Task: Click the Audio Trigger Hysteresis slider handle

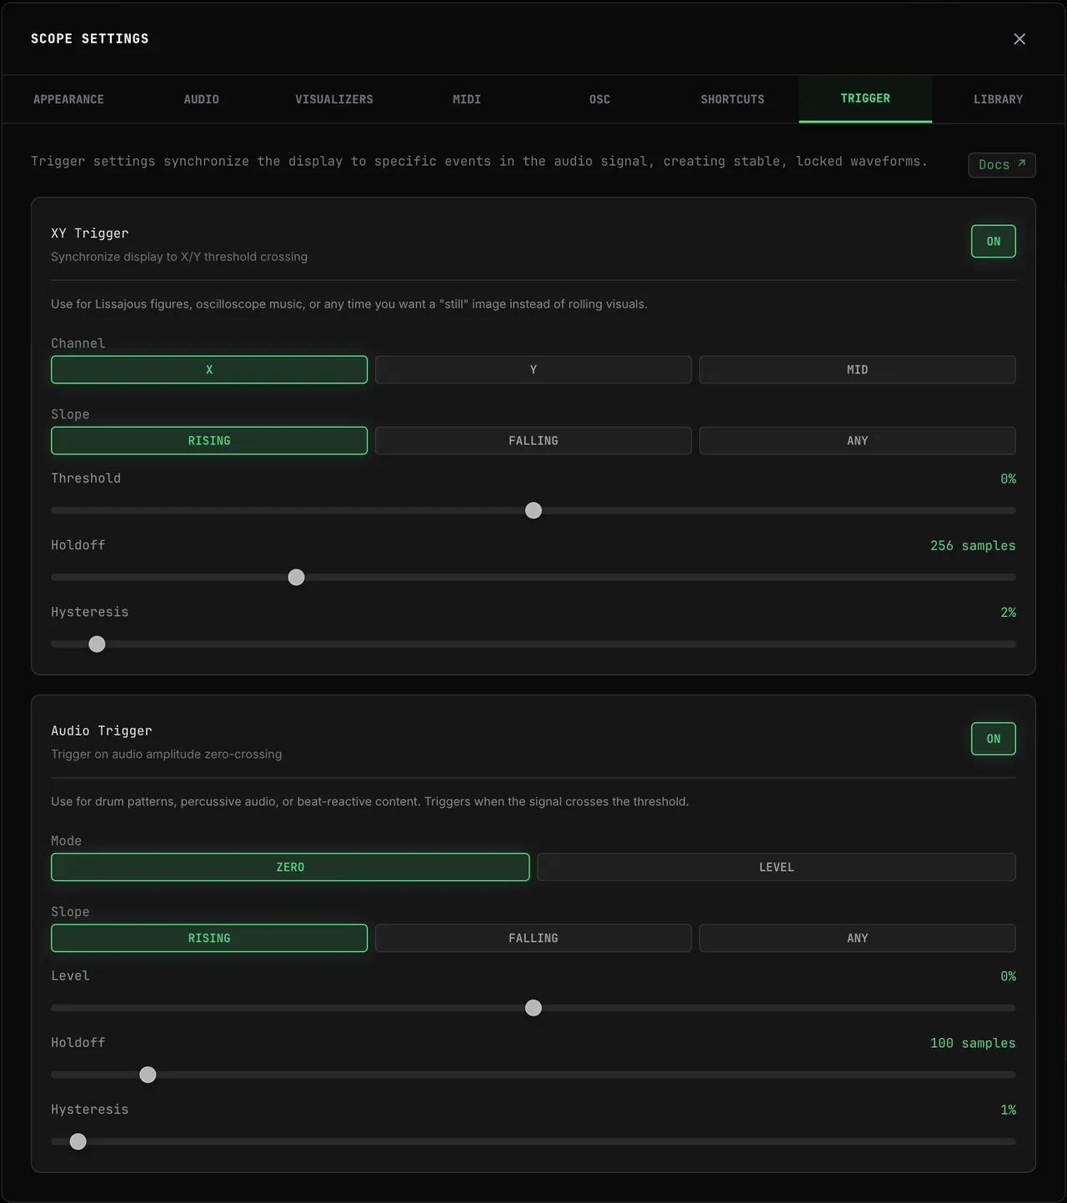Action: point(78,1141)
